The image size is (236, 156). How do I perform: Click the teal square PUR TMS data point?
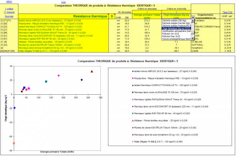point(46,82)
